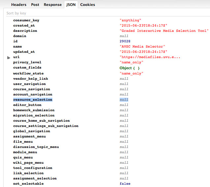Open the Response tab

53,5
